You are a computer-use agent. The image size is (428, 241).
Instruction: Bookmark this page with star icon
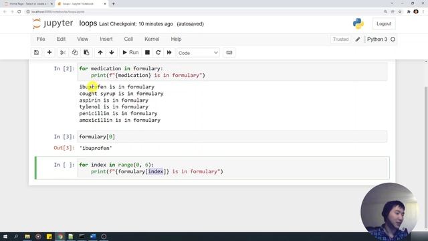(400, 11)
